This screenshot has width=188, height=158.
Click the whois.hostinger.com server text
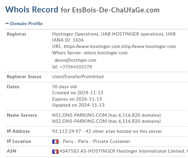105,53
